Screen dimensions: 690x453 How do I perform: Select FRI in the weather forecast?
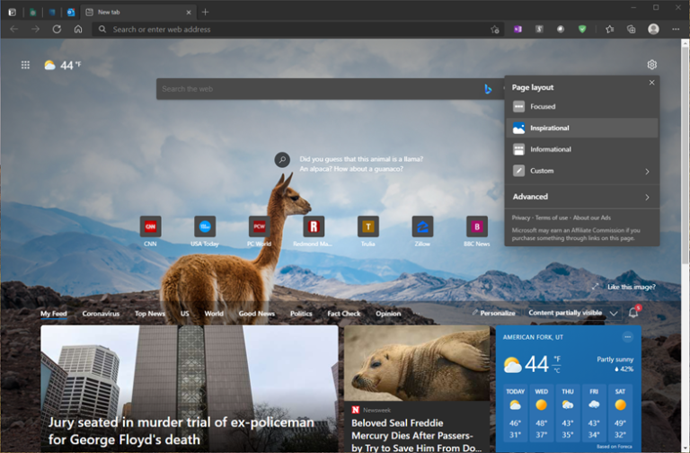pos(594,413)
